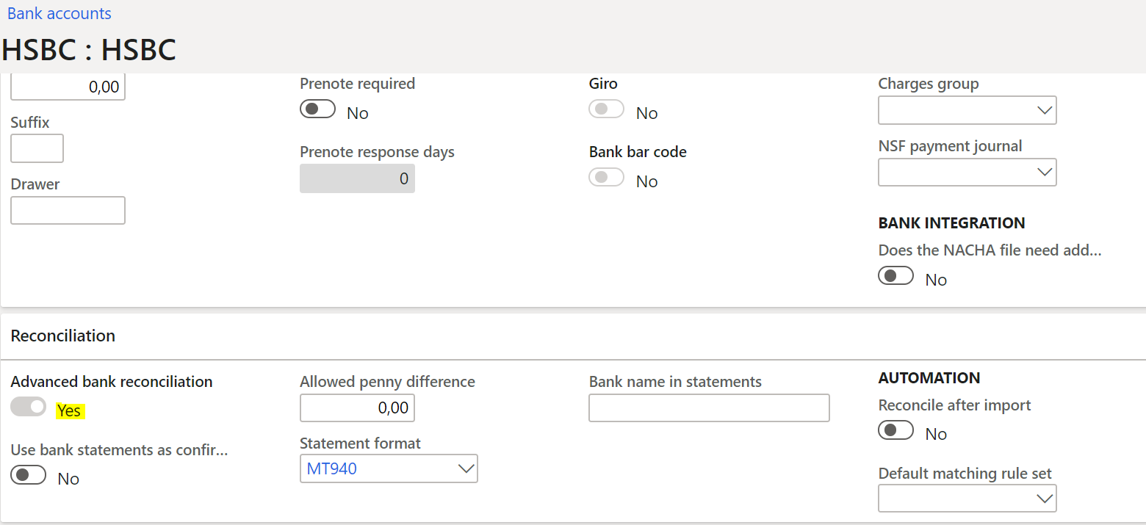Go to Bank accounts breadcrumb link
This screenshot has height=525, width=1146.
click(x=60, y=13)
